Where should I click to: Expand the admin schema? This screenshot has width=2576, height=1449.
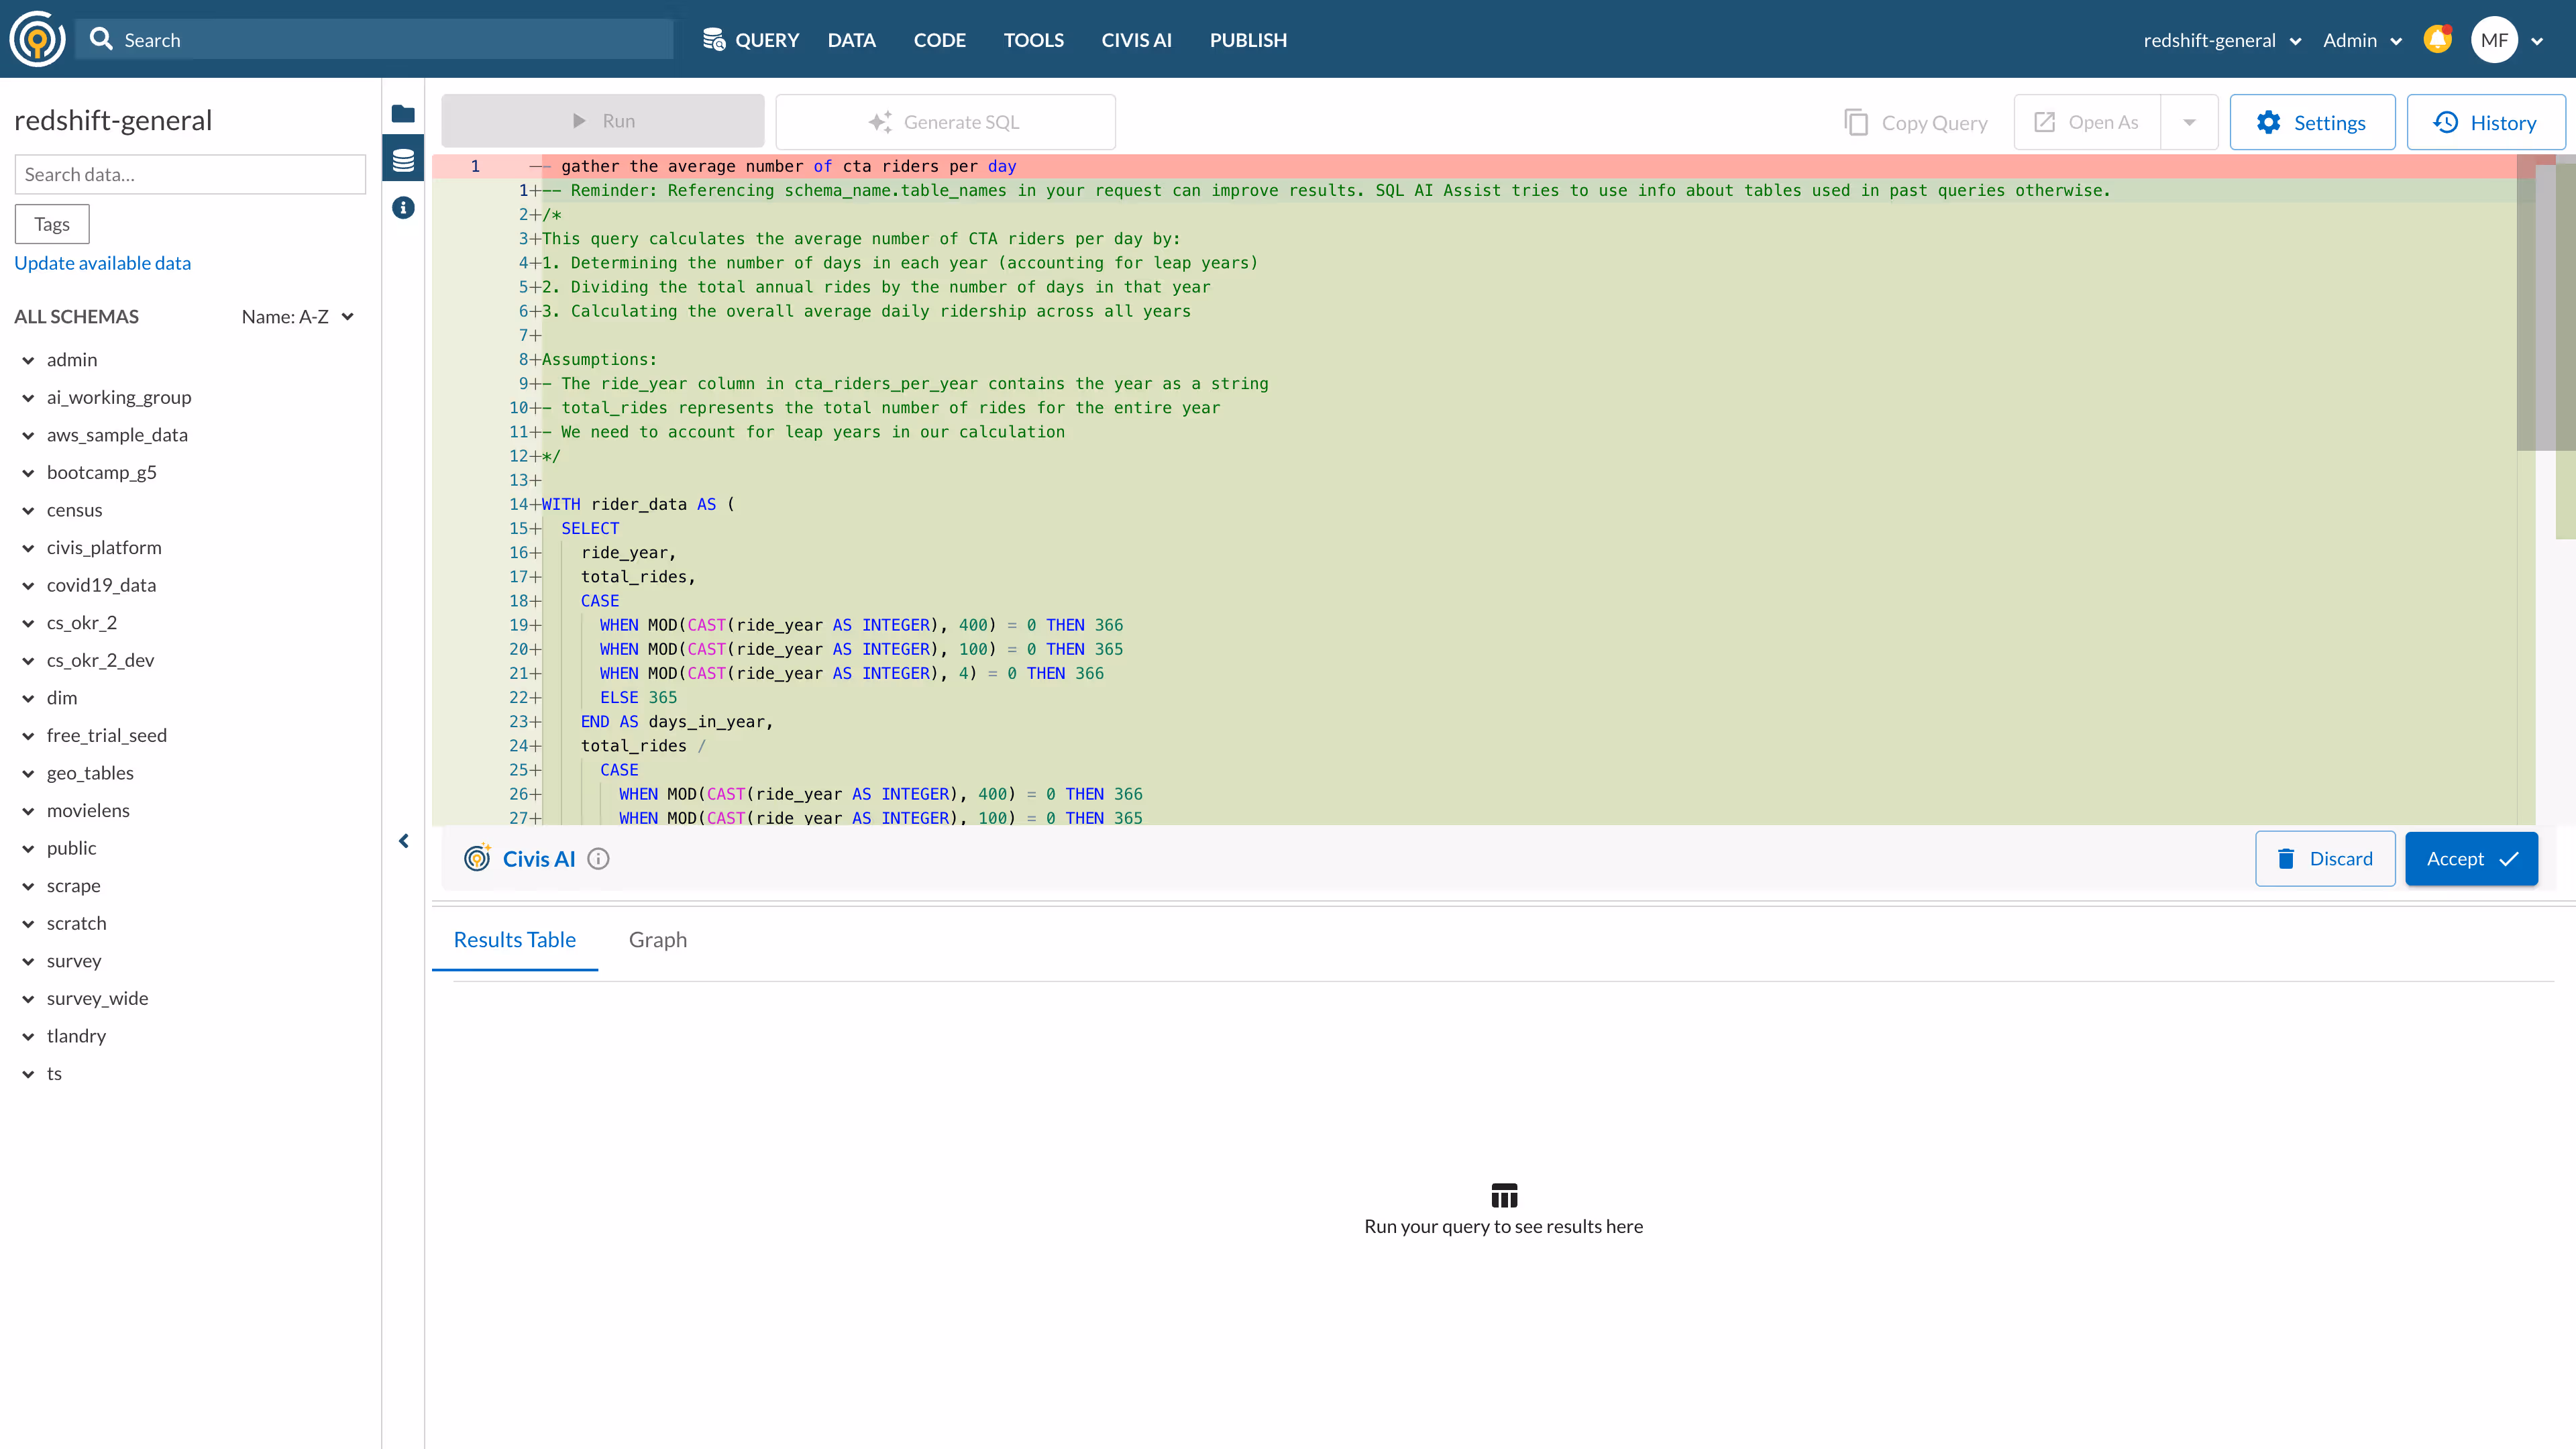[28, 360]
